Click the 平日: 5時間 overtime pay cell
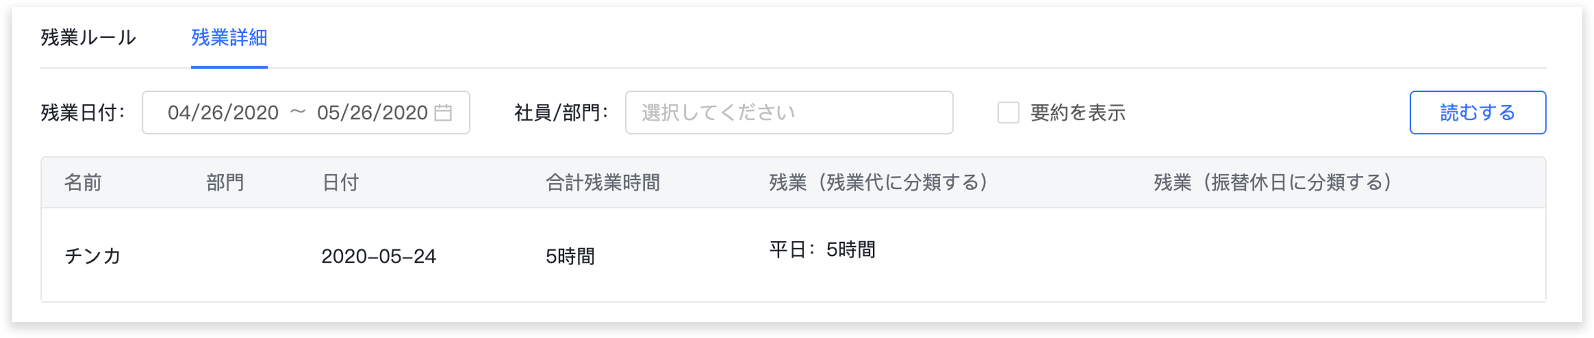1594x338 pixels. (x=822, y=249)
